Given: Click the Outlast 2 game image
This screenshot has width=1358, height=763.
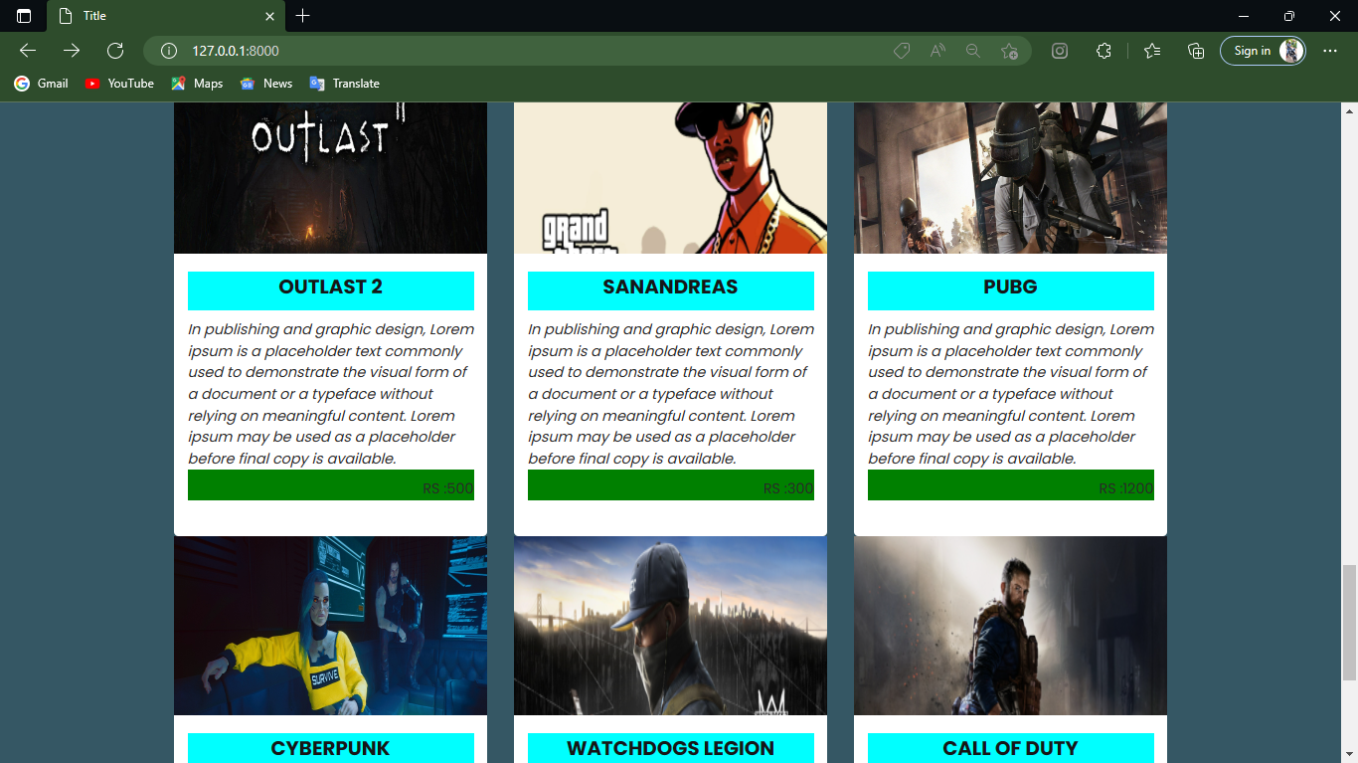Looking at the screenshot, I should (330, 178).
